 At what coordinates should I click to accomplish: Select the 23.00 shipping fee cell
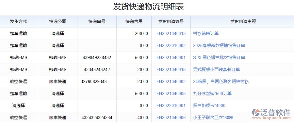click(142, 82)
